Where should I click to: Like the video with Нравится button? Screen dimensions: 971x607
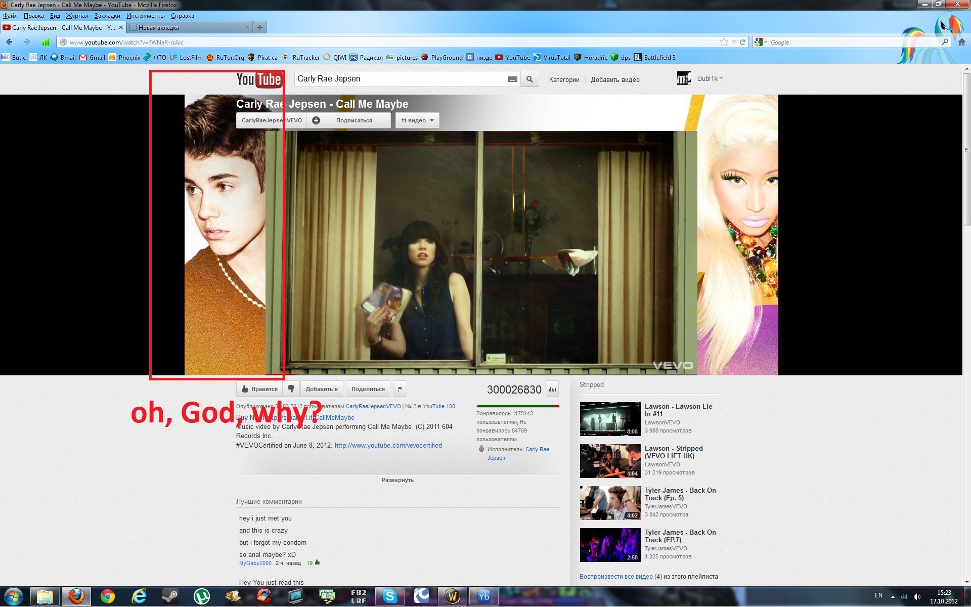click(259, 388)
